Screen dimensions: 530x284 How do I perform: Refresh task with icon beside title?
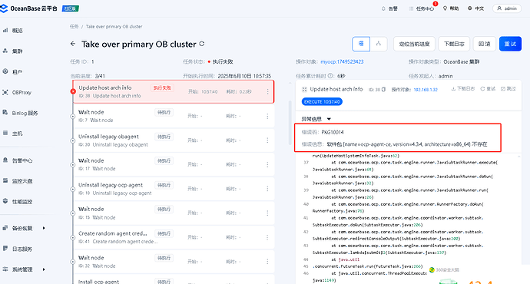click(202, 44)
